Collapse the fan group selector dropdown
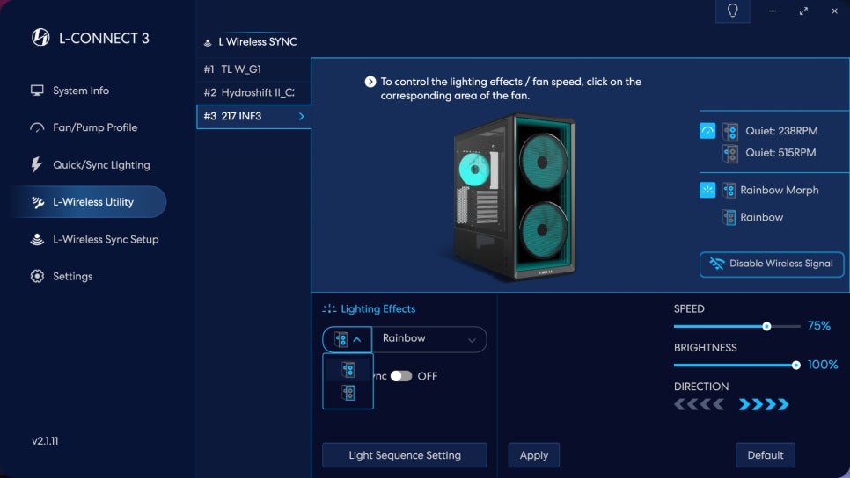The height and width of the screenshot is (478, 850). [347, 339]
